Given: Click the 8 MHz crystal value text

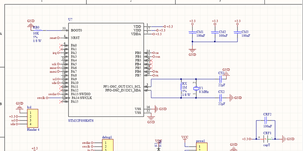Looking at the screenshot, I should [x=204, y=92].
